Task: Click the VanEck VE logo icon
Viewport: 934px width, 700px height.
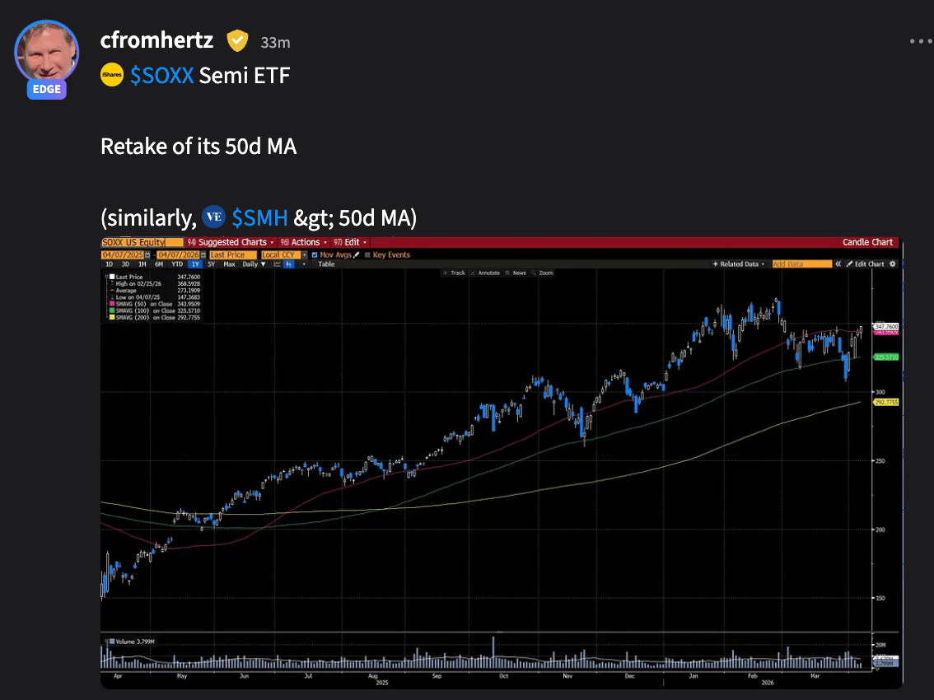Action: coord(213,217)
